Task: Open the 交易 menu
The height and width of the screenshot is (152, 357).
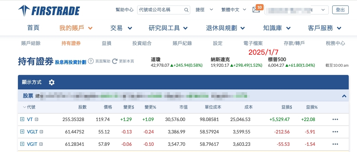Action: pos(121,28)
